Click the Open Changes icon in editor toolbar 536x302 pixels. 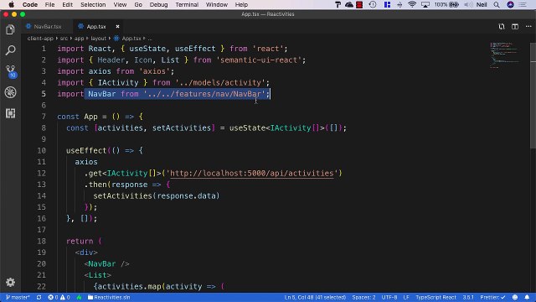[502, 26]
